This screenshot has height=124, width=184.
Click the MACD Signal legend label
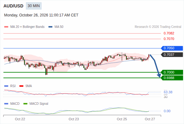click(x=39, y=104)
